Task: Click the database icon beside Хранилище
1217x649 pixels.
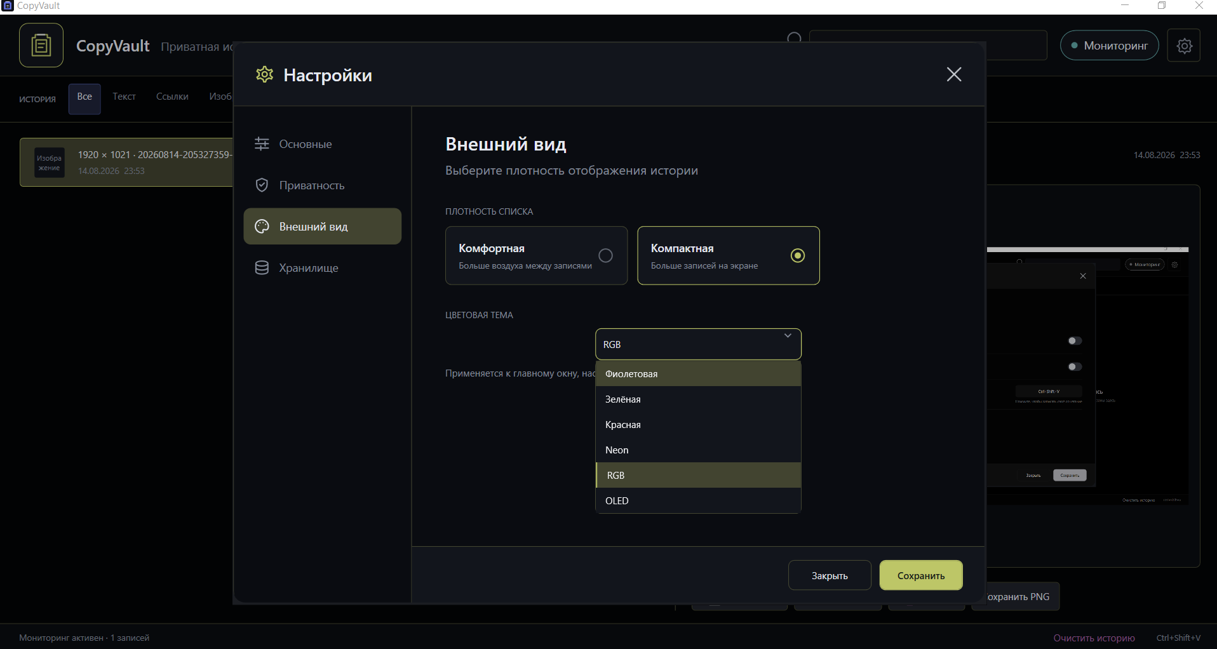Action: pyautogui.click(x=262, y=267)
